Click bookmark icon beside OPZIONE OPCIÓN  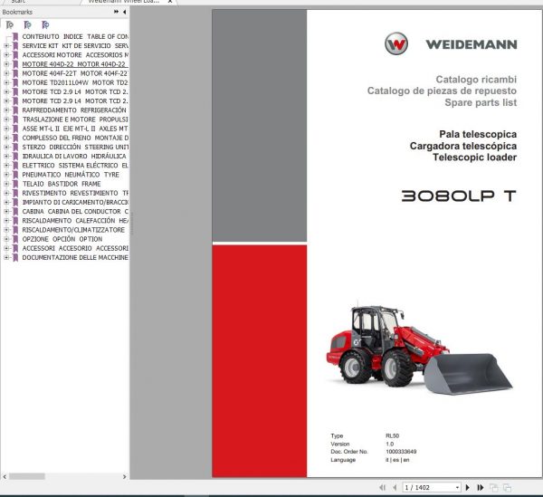[x=15, y=239]
